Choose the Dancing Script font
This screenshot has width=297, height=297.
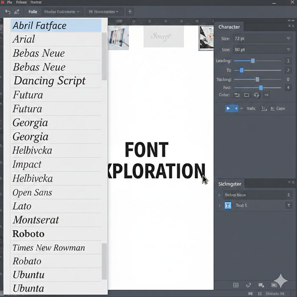56,81
